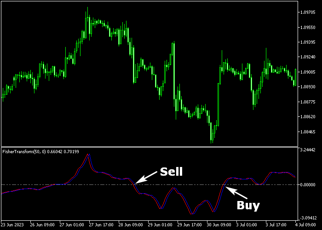
Task: Select the 27 Jun 01:00 time label
Action: coord(72,224)
